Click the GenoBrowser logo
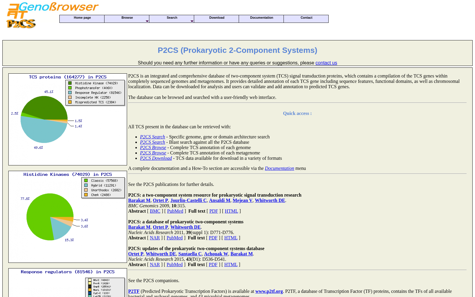This screenshot has width=475, height=297. (58, 7)
